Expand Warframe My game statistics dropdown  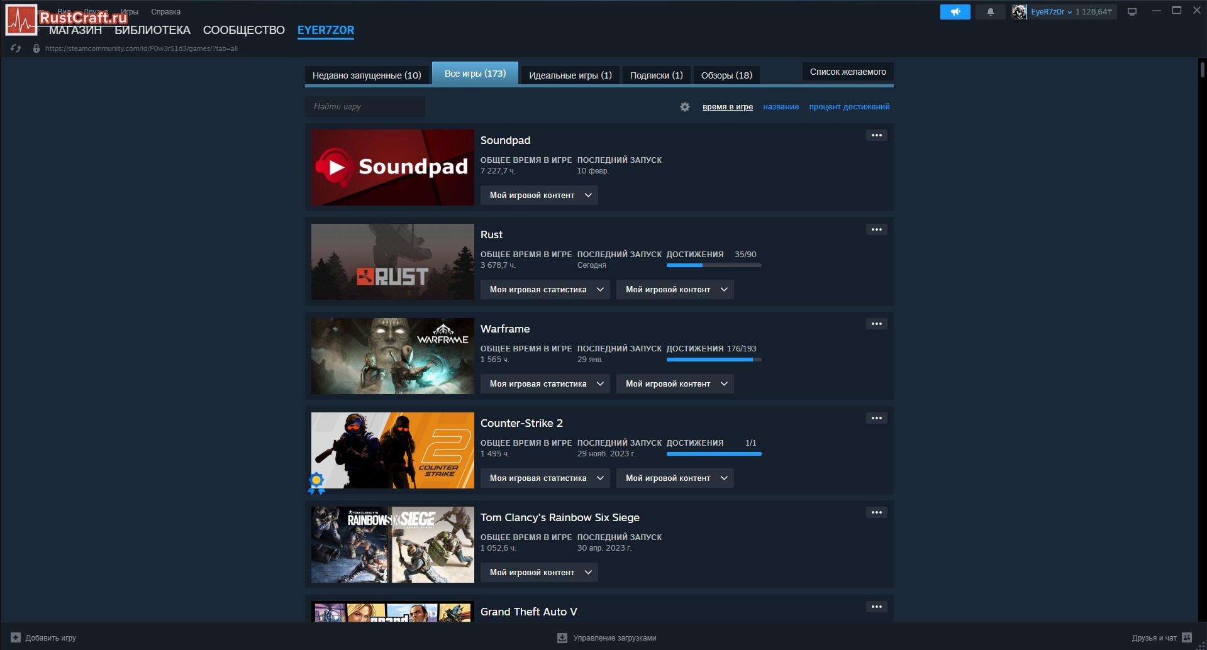point(545,383)
